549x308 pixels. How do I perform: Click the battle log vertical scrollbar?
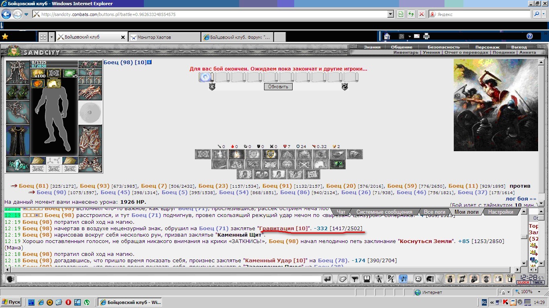coord(524,237)
